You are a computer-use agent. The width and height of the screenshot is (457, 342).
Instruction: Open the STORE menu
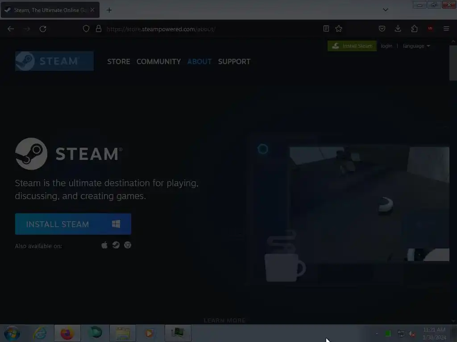point(119,61)
